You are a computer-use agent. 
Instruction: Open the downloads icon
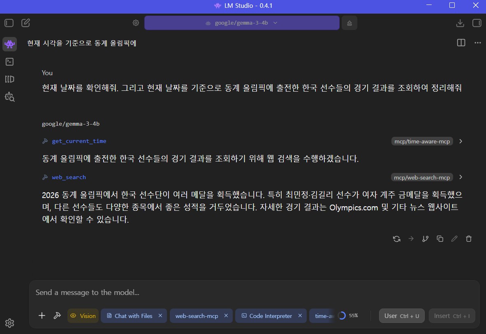pos(460,23)
